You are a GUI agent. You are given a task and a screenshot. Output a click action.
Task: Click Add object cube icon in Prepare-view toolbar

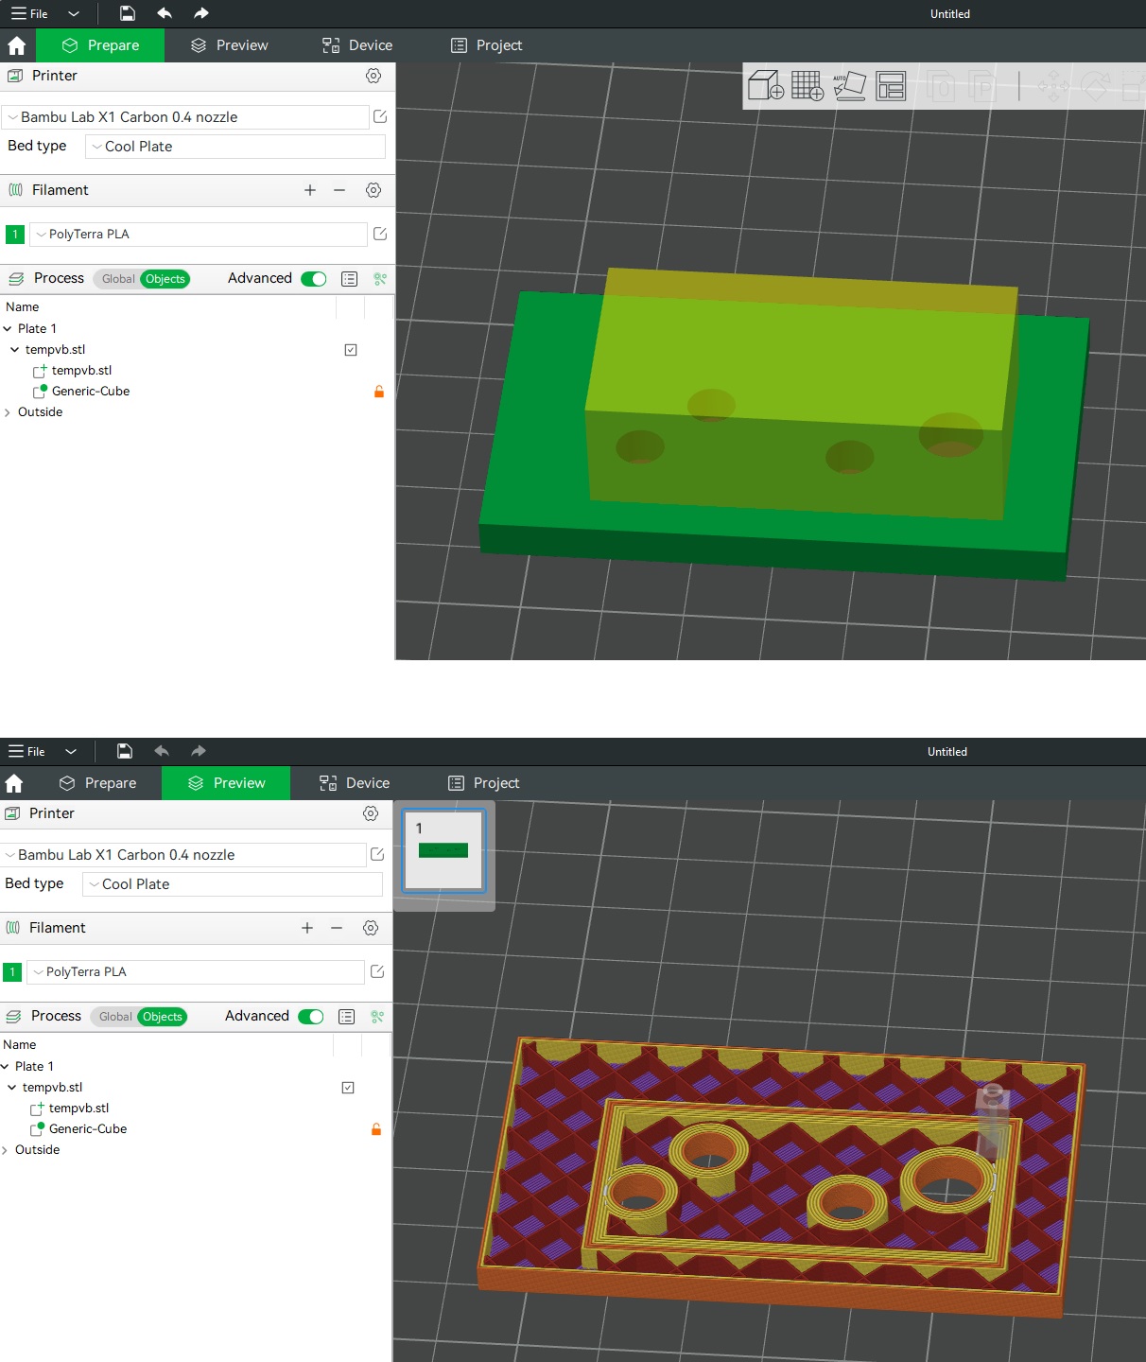[766, 85]
